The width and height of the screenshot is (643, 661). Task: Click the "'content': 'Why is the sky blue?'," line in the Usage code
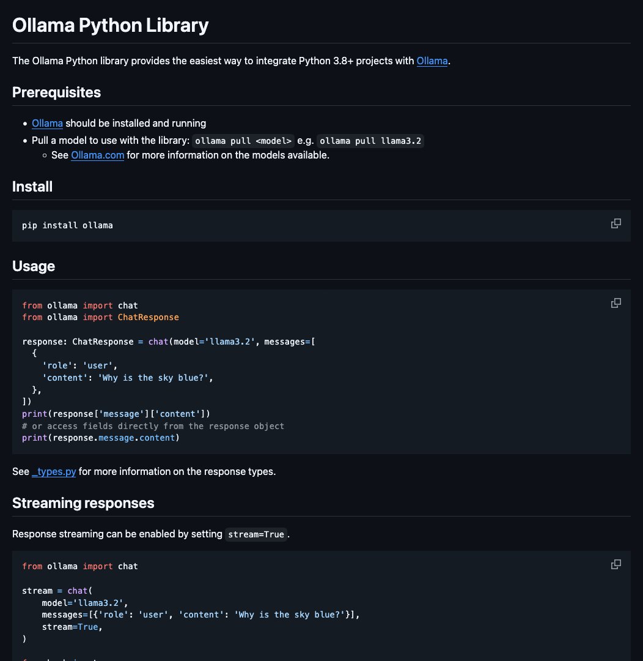(128, 378)
